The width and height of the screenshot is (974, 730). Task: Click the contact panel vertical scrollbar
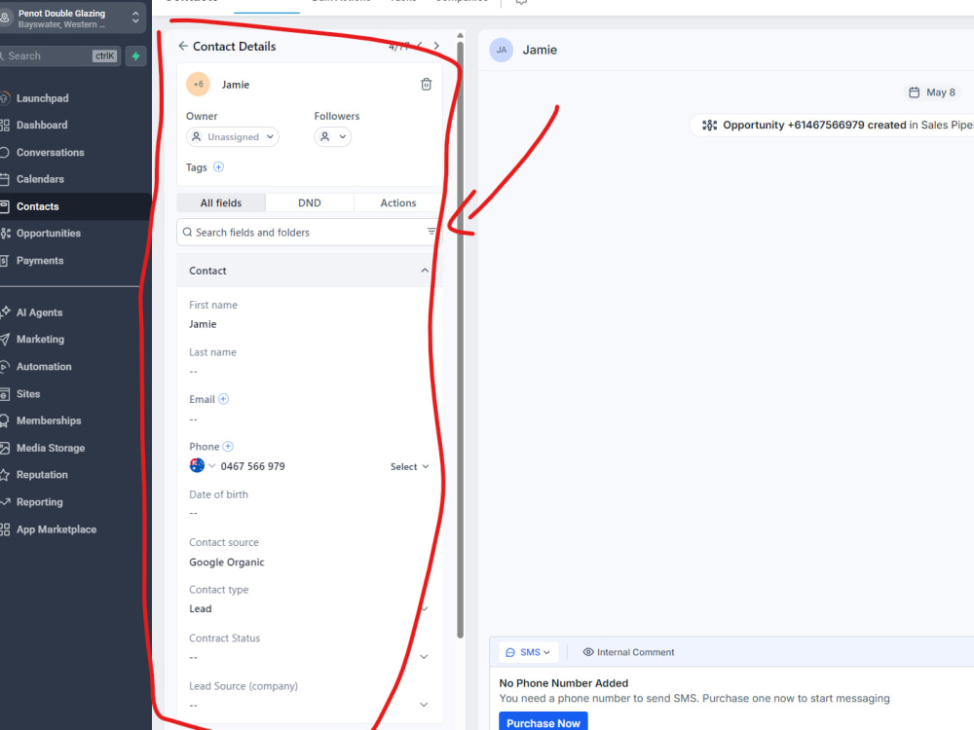[x=461, y=339]
